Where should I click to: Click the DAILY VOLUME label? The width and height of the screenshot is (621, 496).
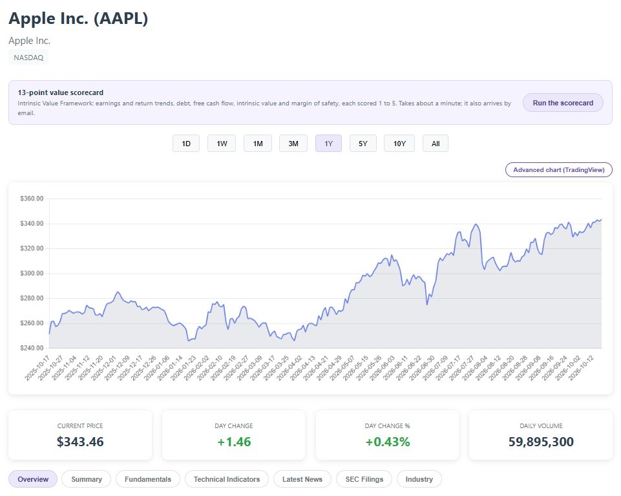coord(541,426)
